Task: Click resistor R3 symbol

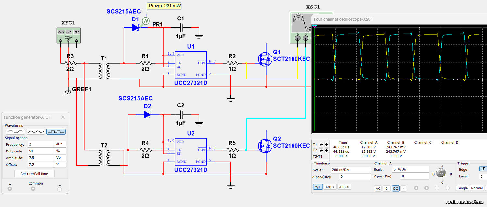Action: (70, 63)
